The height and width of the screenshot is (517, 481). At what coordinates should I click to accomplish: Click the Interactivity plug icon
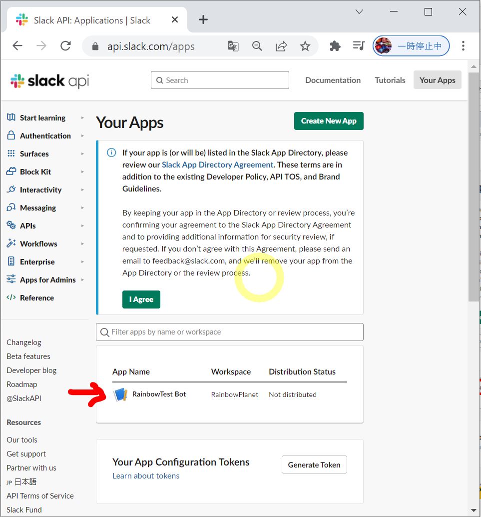click(11, 189)
